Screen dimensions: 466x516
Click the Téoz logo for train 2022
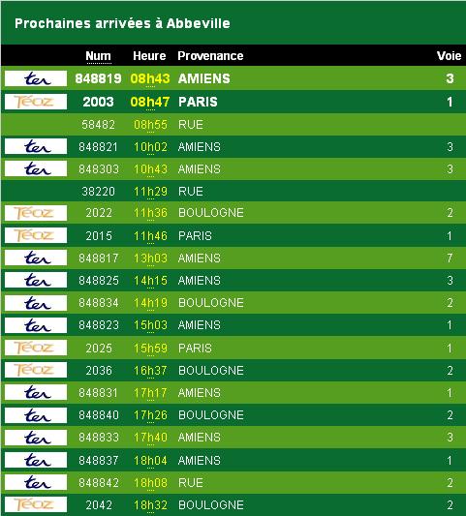click(36, 213)
